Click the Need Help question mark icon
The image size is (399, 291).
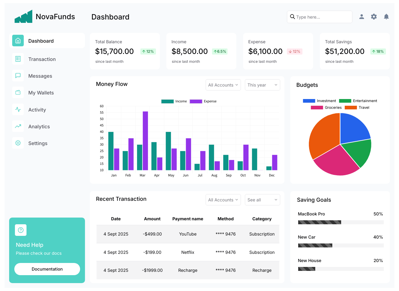21,230
